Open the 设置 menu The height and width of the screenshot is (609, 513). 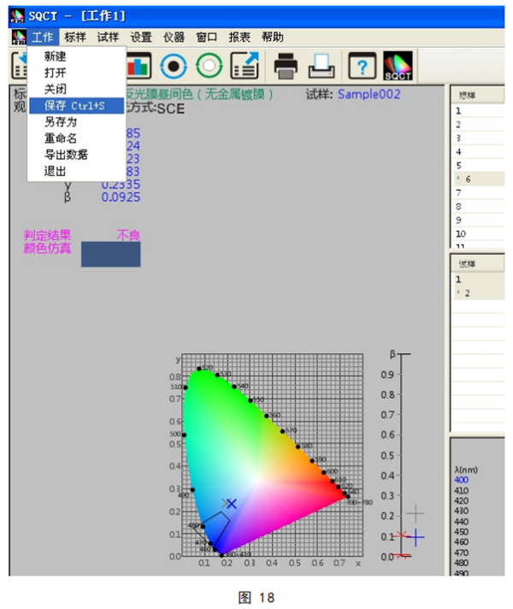click(x=141, y=37)
